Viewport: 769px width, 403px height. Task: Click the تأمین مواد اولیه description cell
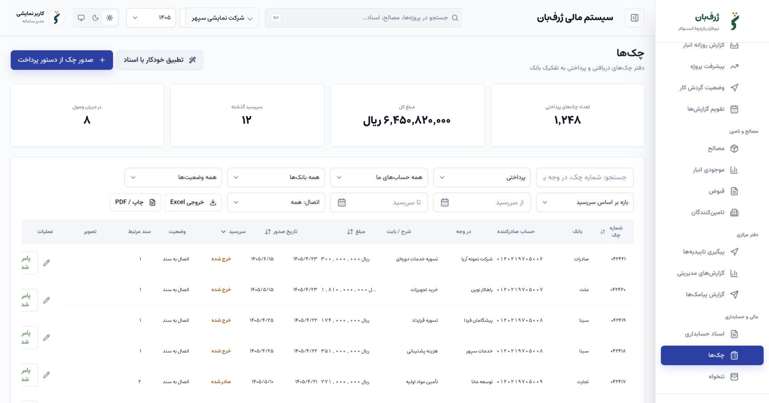pos(422,382)
